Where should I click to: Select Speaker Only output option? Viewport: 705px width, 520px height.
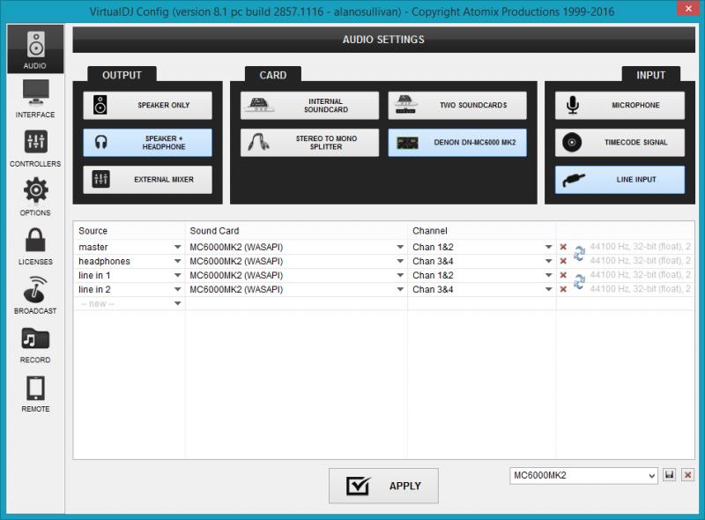click(x=148, y=106)
